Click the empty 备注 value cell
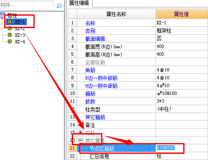208x160 pixels. [x=182, y=125]
